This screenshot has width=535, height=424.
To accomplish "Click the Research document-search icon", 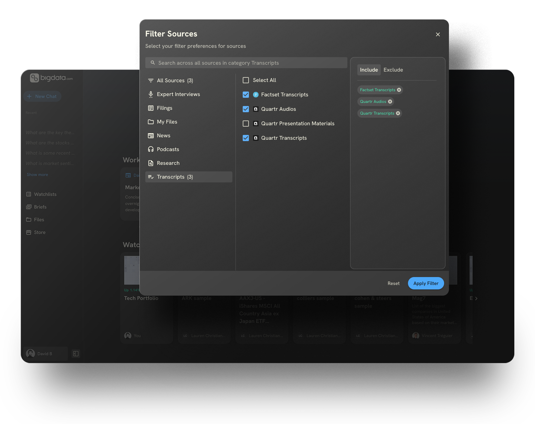I will [x=151, y=163].
